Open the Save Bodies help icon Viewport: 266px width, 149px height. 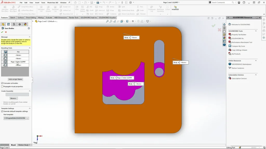point(29,28)
